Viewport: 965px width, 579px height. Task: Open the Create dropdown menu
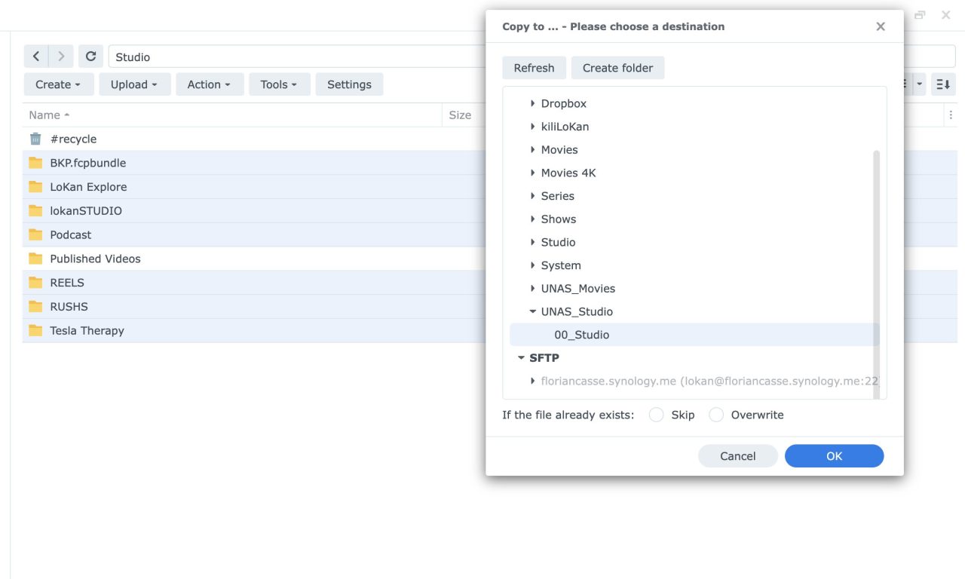coord(59,84)
